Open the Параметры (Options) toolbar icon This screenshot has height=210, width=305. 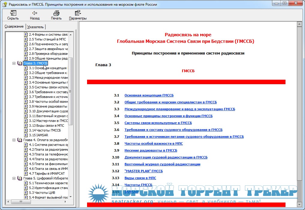78,13
